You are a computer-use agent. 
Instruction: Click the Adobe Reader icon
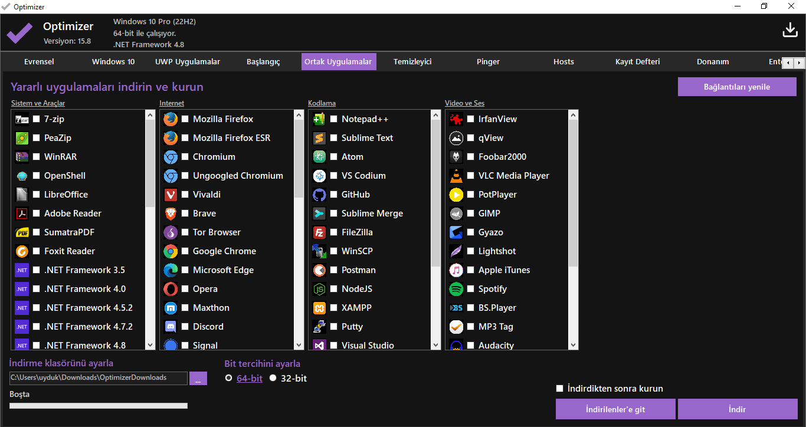click(22, 213)
